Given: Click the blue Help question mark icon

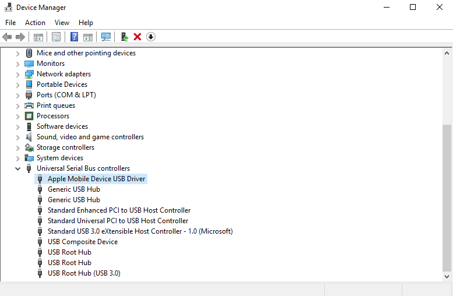Looking at the screenshot, I should pos(74,37).
